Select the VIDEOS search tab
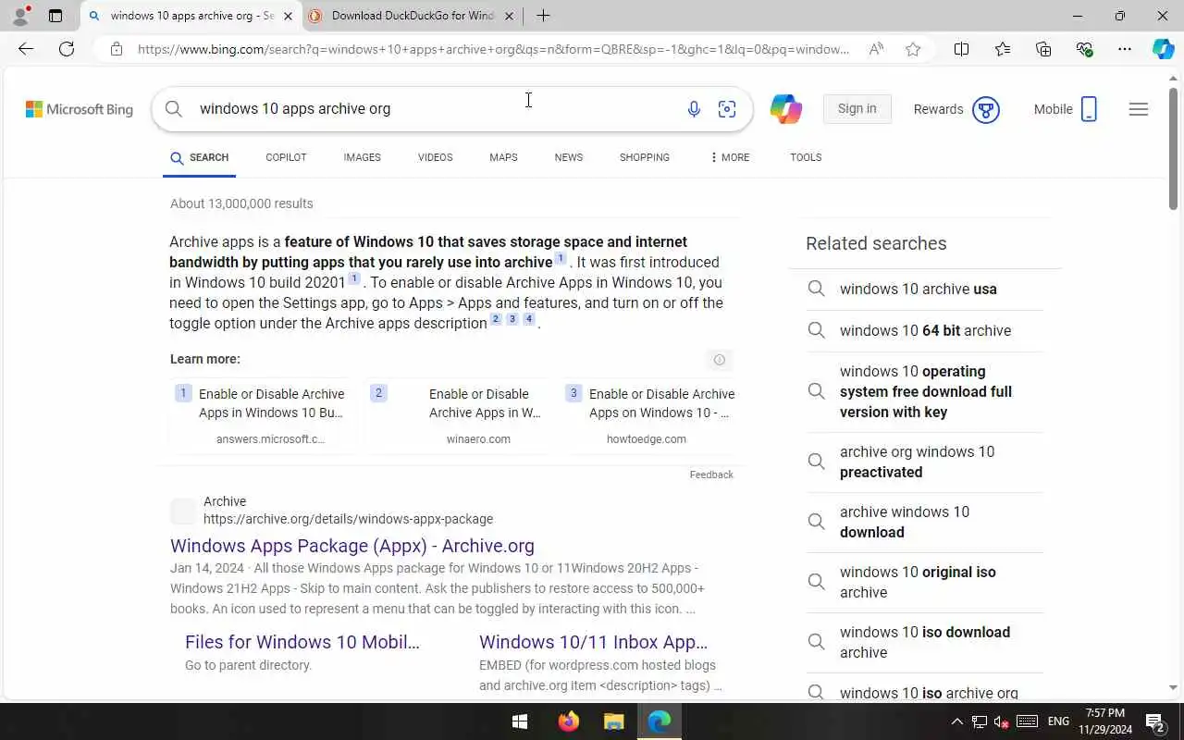This screenshot has height=740, width=1184. tap(435, 157)
